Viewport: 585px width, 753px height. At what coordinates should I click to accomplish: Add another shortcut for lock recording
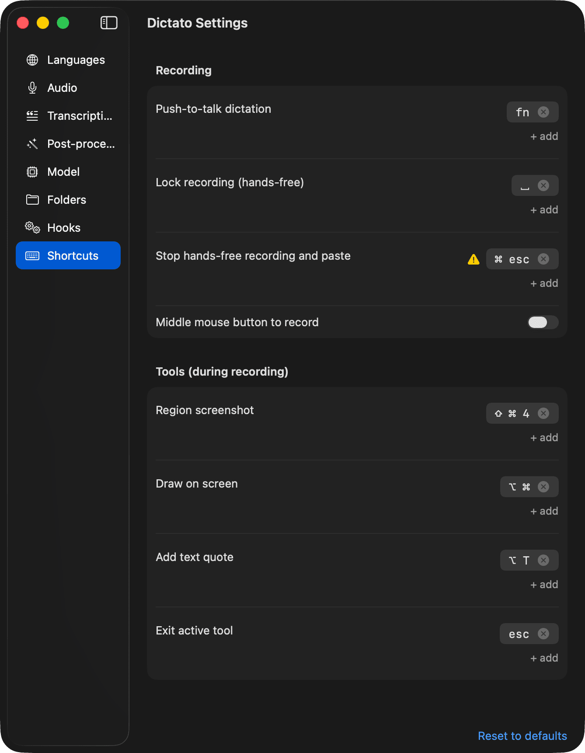[544, 210]
